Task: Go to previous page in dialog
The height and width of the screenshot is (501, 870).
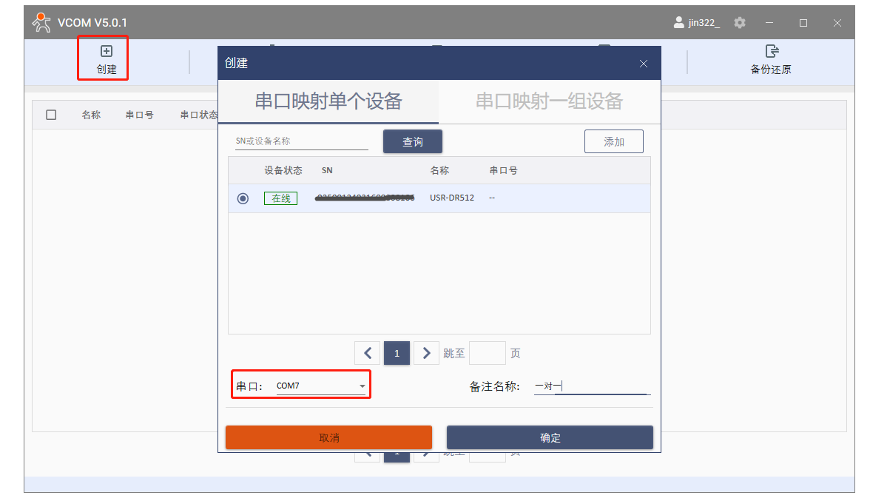Action: point(367,354)
